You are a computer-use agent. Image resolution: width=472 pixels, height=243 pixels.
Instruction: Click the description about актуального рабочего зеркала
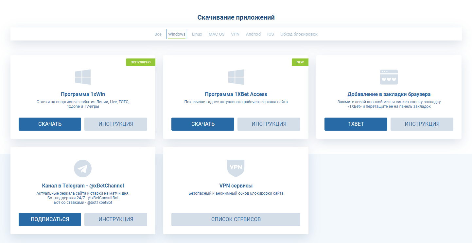coord(236,102)
